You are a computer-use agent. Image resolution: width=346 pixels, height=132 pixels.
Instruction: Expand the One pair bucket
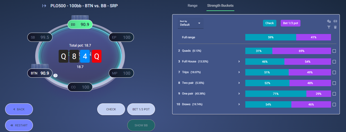tap(239, 94)
